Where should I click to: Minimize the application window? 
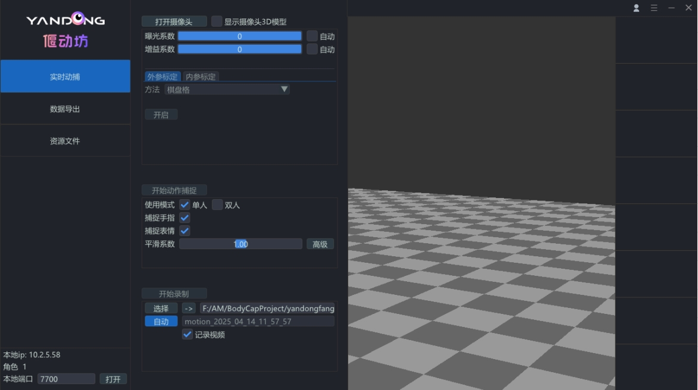tap(671, 8)
